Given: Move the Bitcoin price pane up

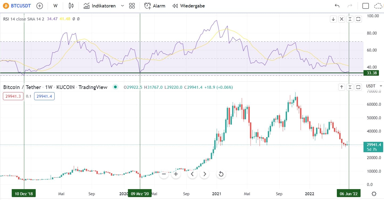Looking at the screenshot, I should [x=342, y=87].
